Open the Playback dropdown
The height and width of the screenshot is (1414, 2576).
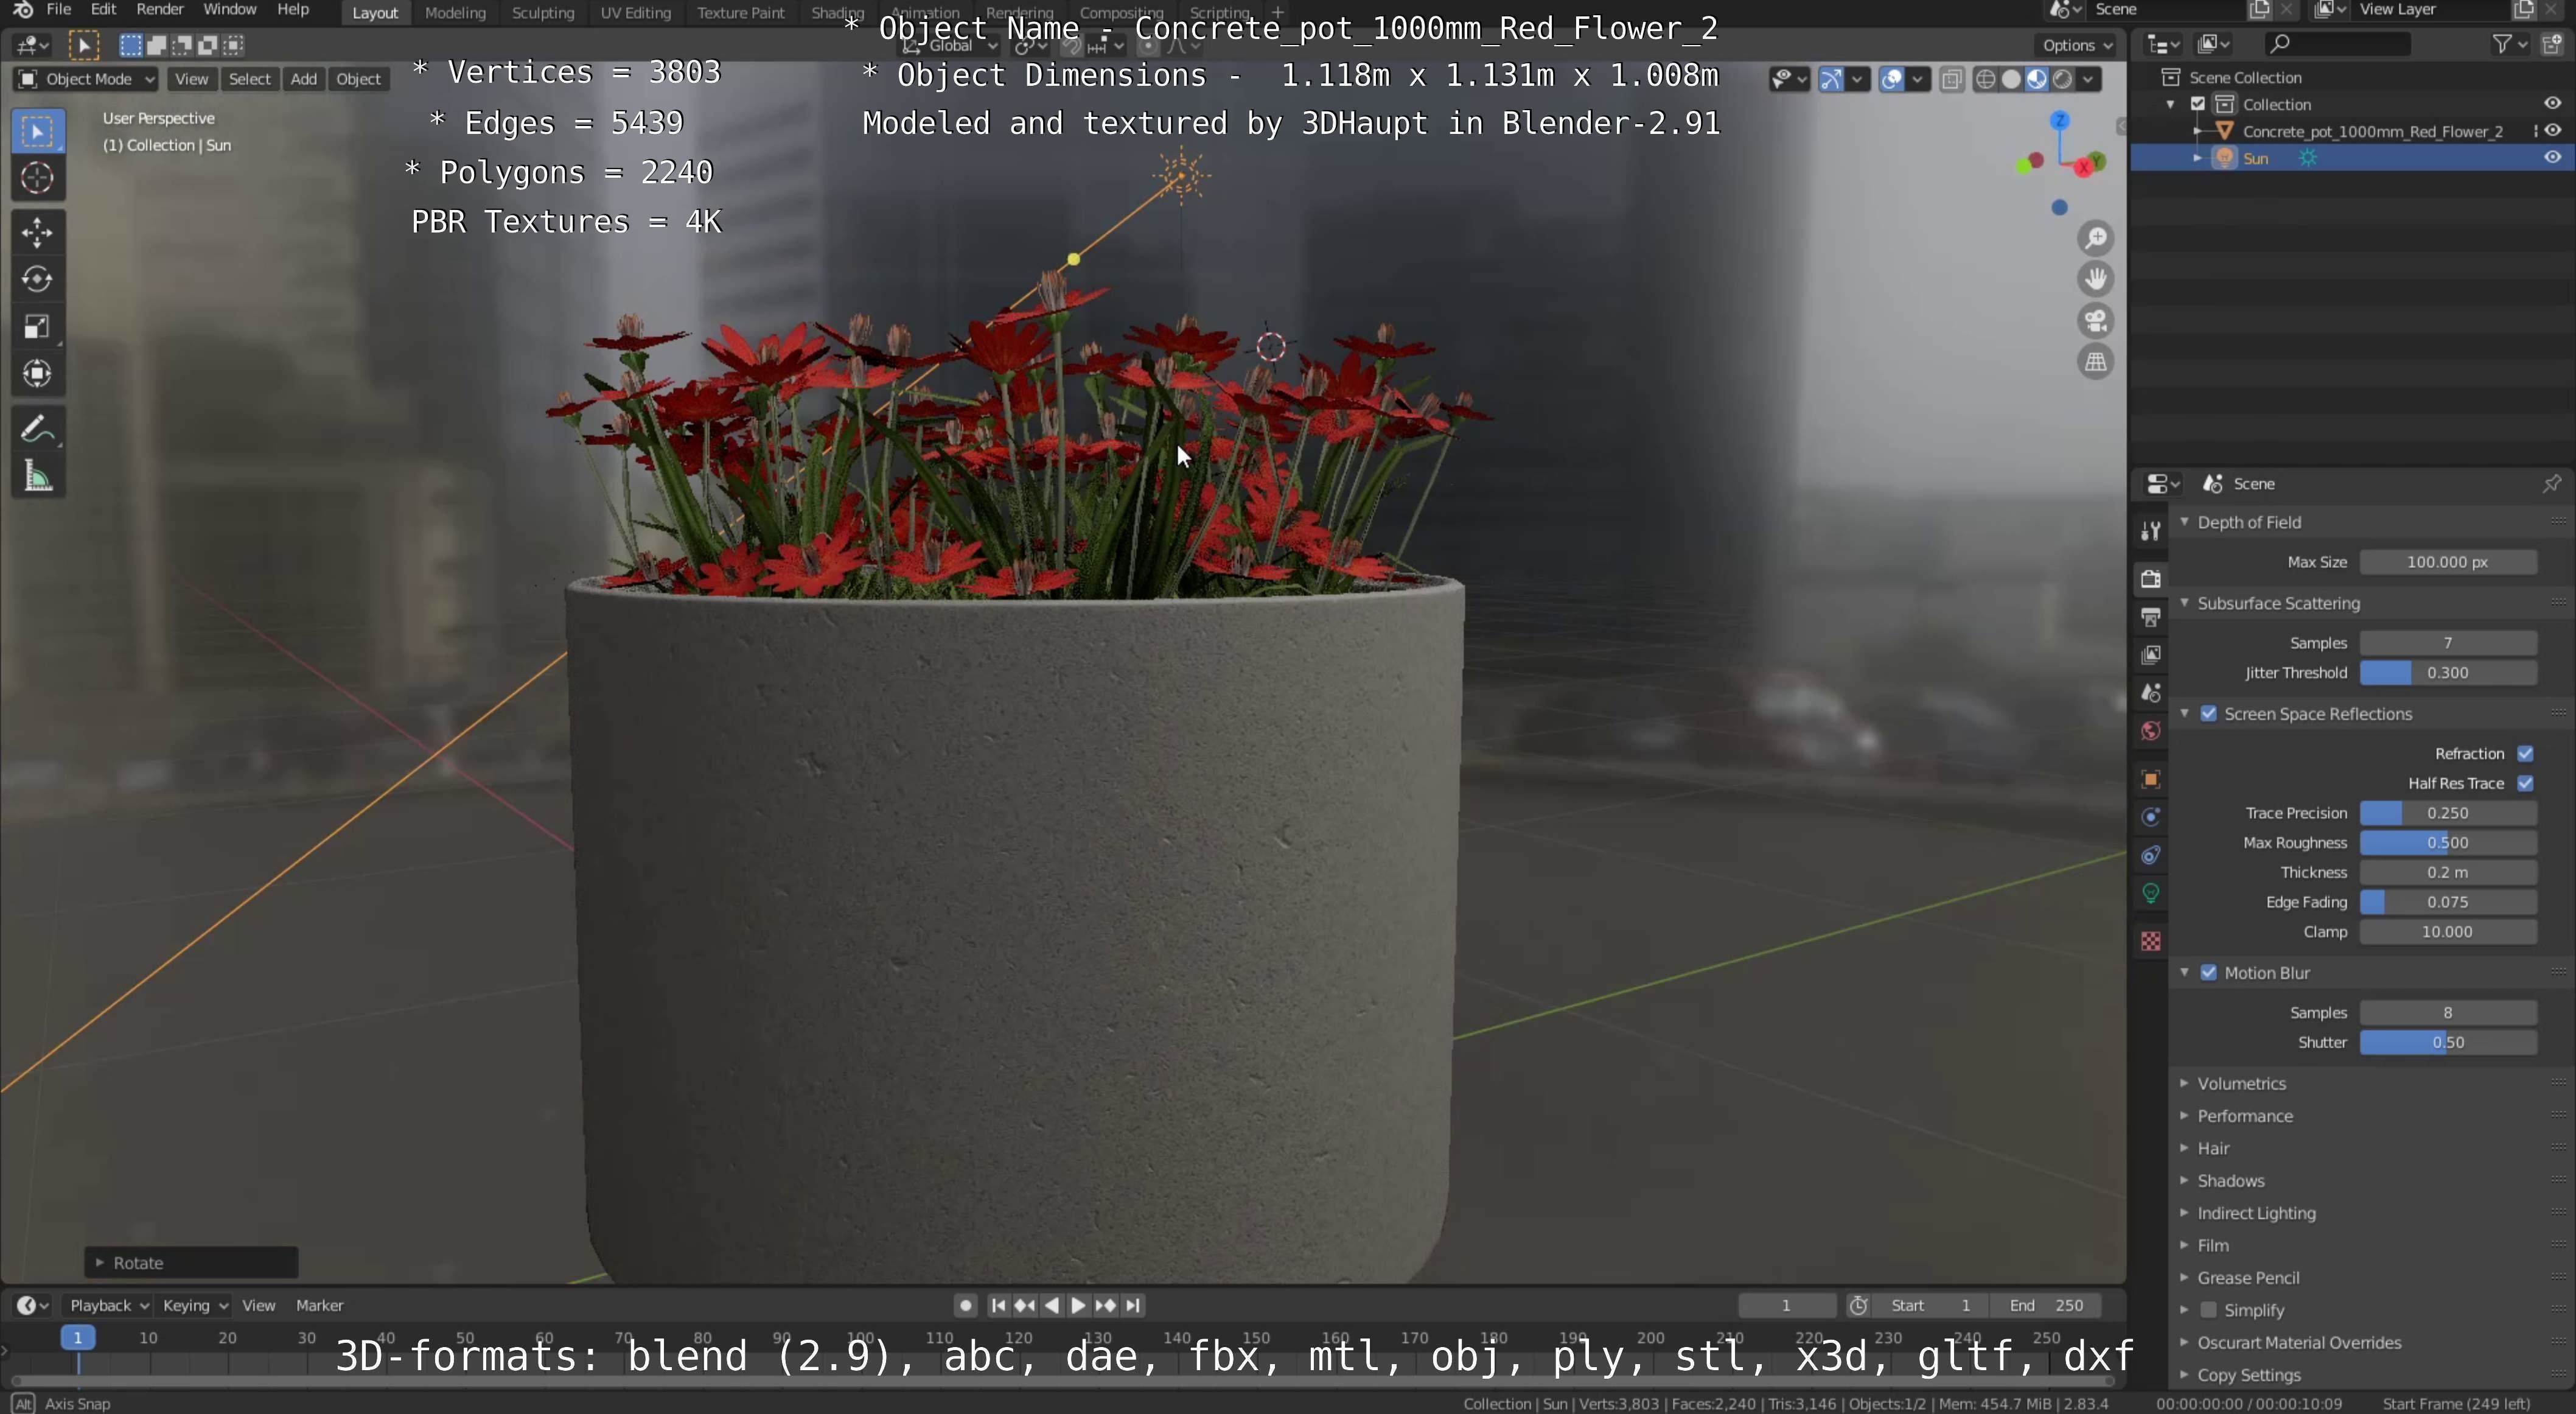click(x=108, y=1306)
